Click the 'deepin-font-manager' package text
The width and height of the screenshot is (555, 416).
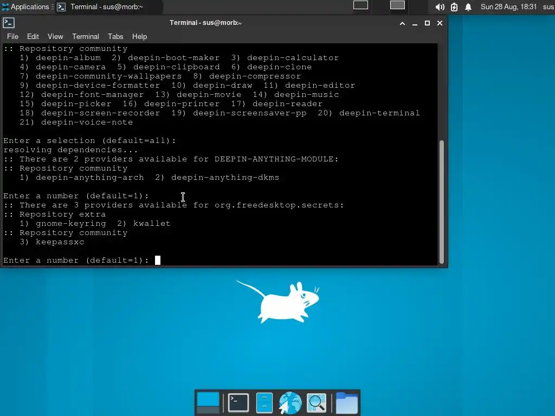[x=92, y=95]
